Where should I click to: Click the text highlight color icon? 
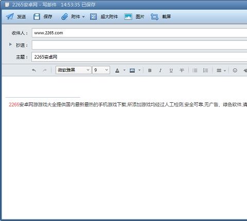pos(132,70)
